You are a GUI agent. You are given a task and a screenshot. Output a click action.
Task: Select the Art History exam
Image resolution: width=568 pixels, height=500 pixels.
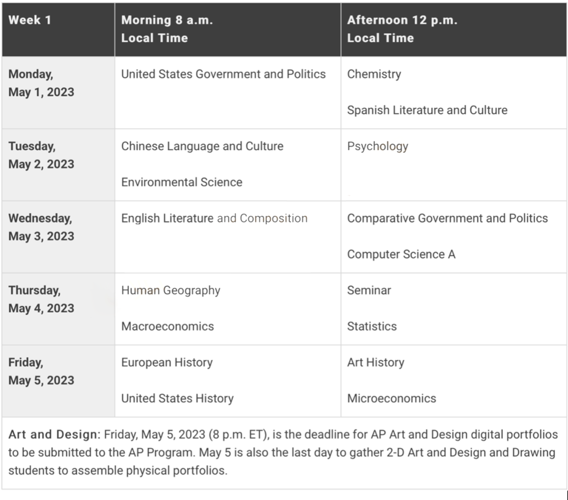pyautogui.click(x=376, y=363)
